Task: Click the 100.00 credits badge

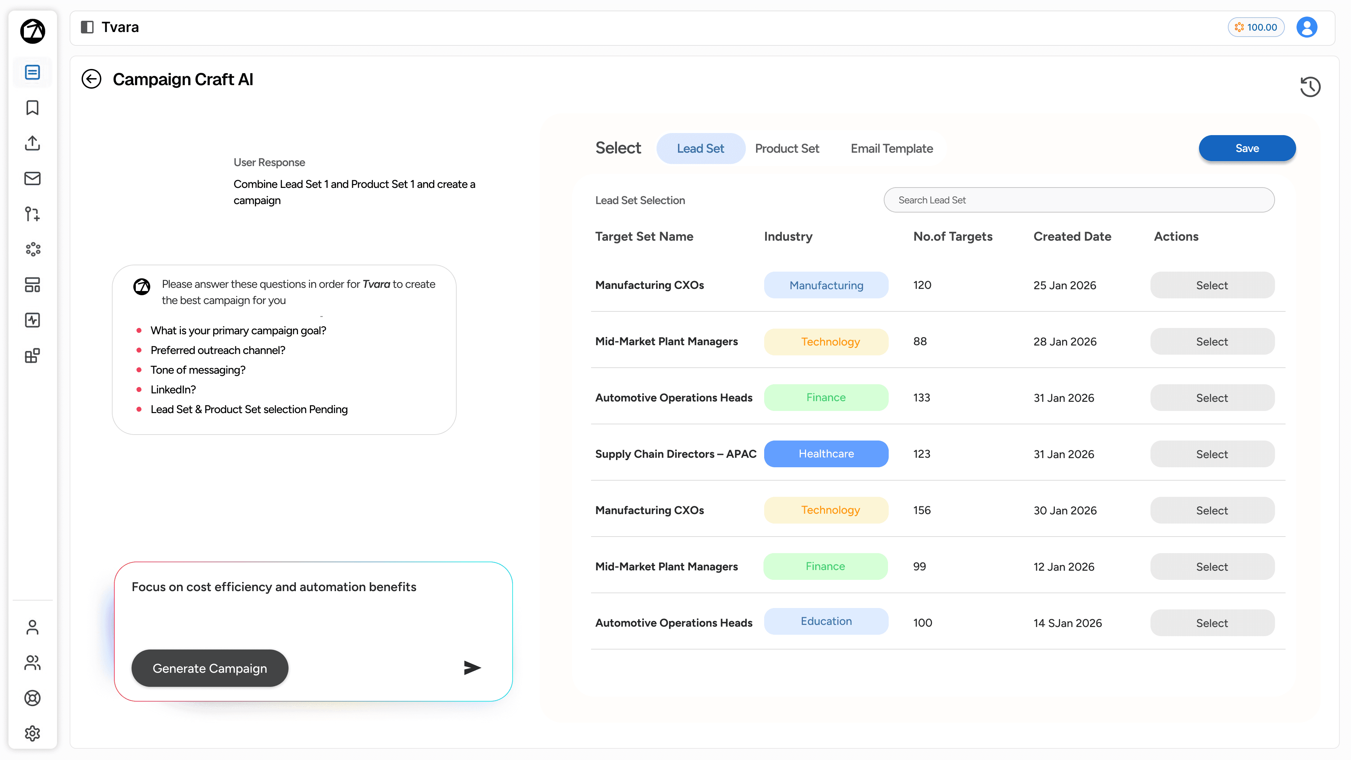Action: (1256, 27)
